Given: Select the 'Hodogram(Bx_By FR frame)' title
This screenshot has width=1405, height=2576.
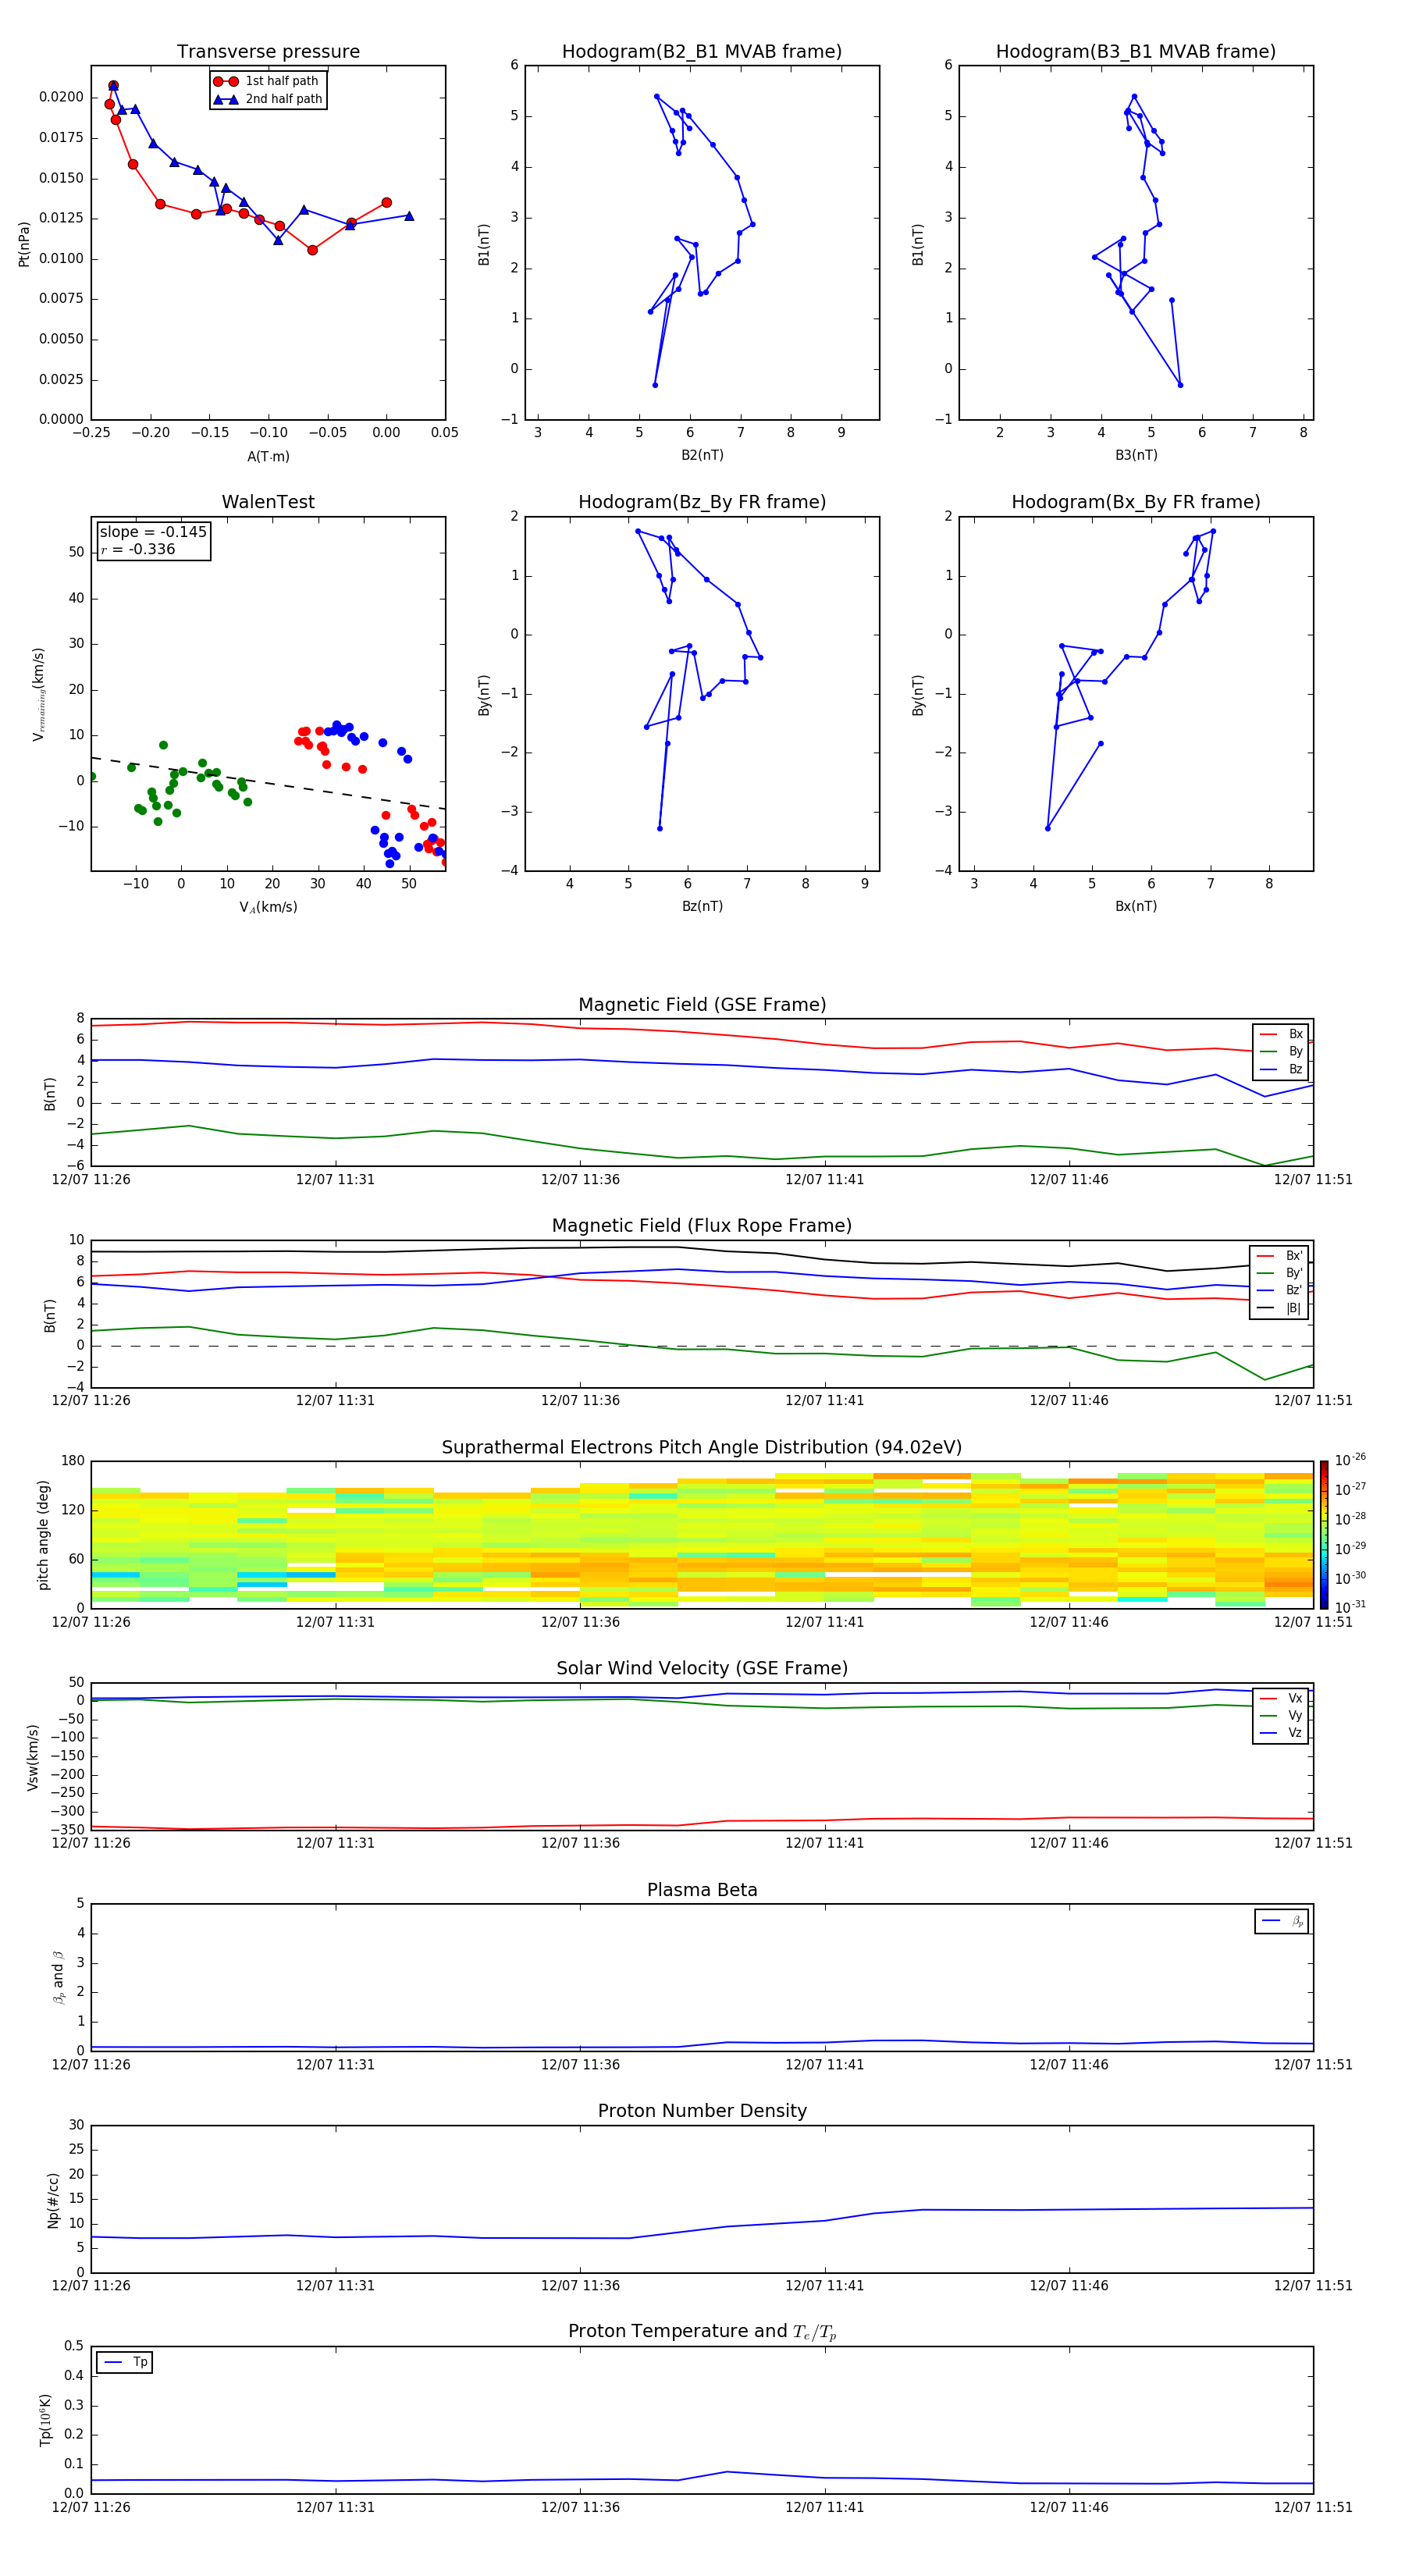Looking at the screenshot, I should (x=1136, y=502).
